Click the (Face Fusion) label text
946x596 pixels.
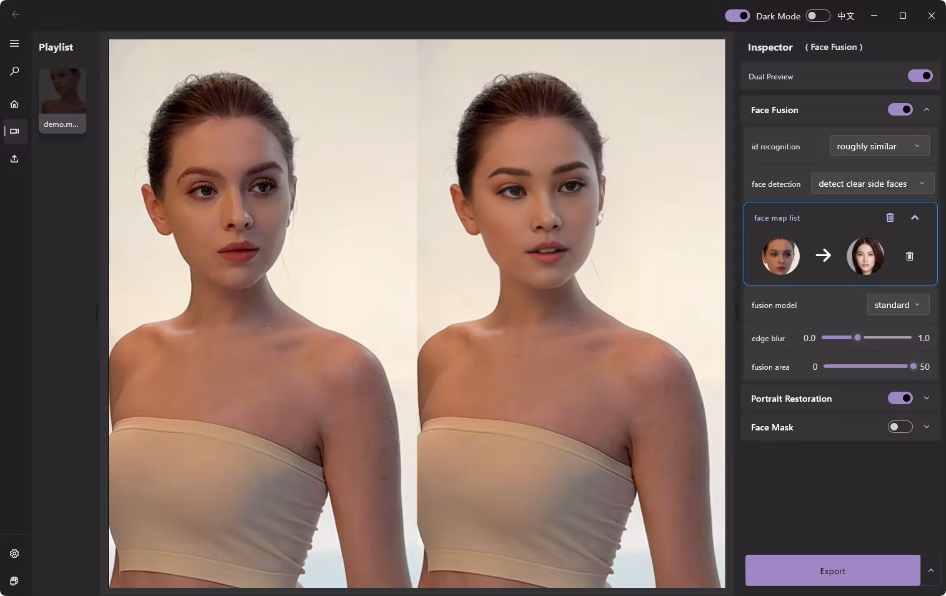tap(834, 47)
